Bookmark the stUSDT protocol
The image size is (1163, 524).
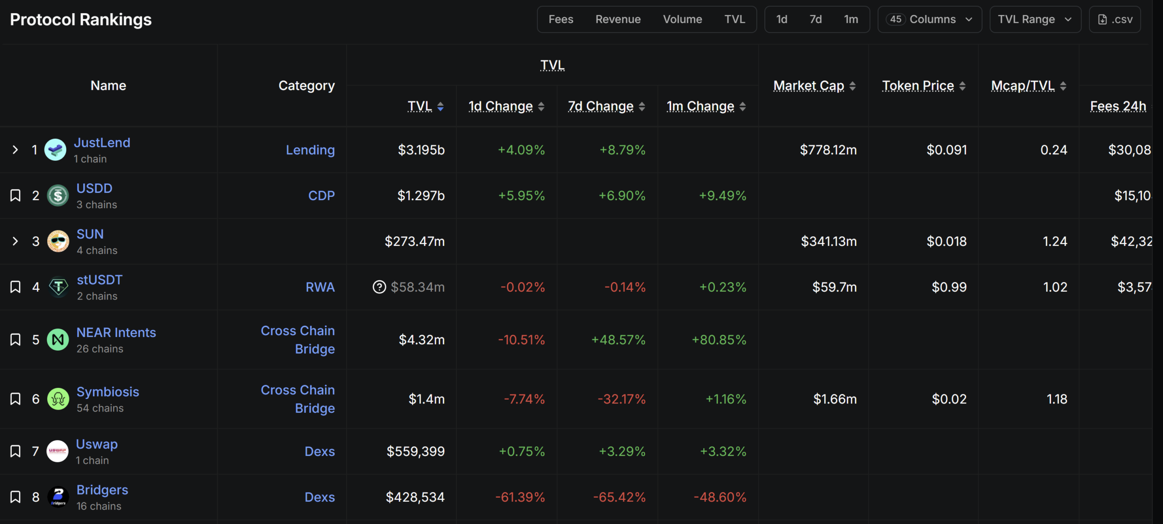(15, 287)
